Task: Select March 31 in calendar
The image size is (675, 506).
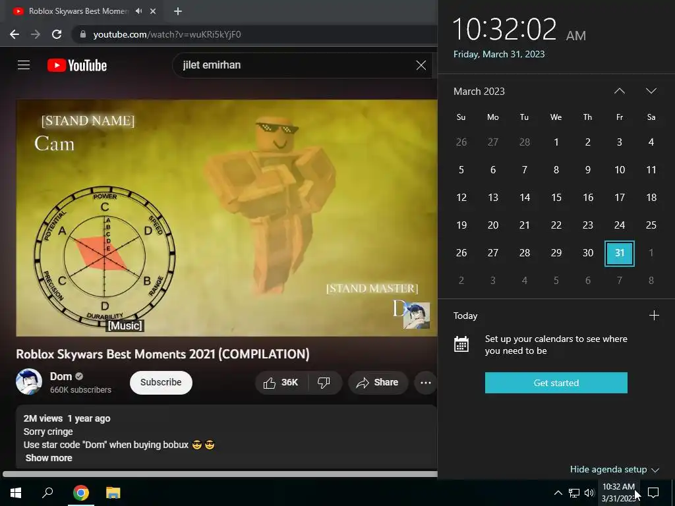Action: coord(620,253)
